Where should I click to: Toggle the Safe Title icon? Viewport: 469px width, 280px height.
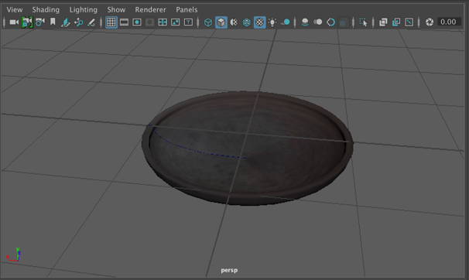point(188,22)
